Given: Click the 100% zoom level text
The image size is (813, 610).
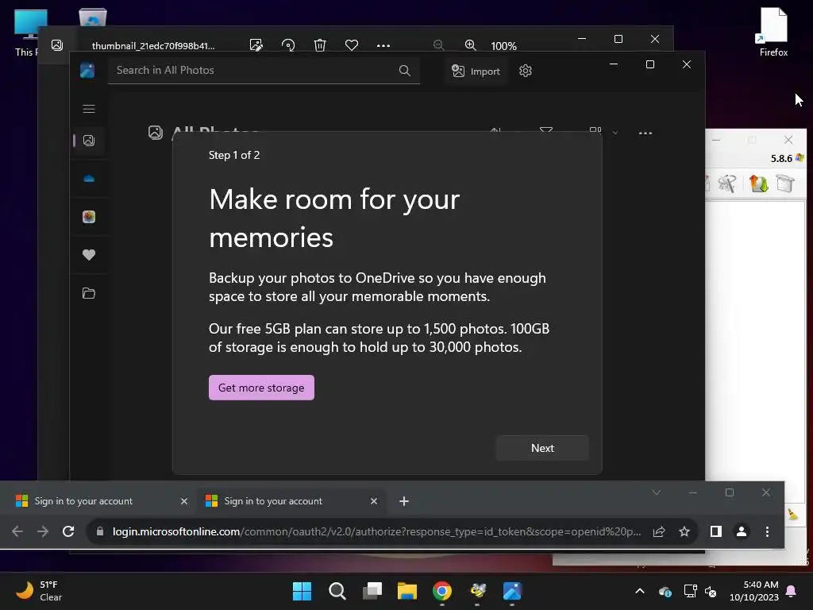Looking at the screenshot, I should coord(504,46).
